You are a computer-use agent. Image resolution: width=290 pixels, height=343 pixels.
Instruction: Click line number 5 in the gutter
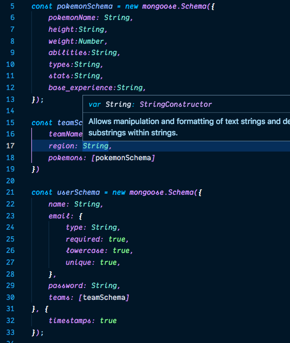pos(12,6)
